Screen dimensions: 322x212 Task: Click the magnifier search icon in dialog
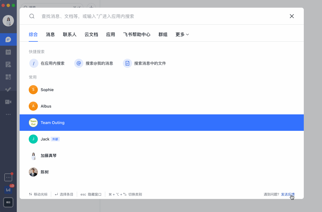[32, 16]
